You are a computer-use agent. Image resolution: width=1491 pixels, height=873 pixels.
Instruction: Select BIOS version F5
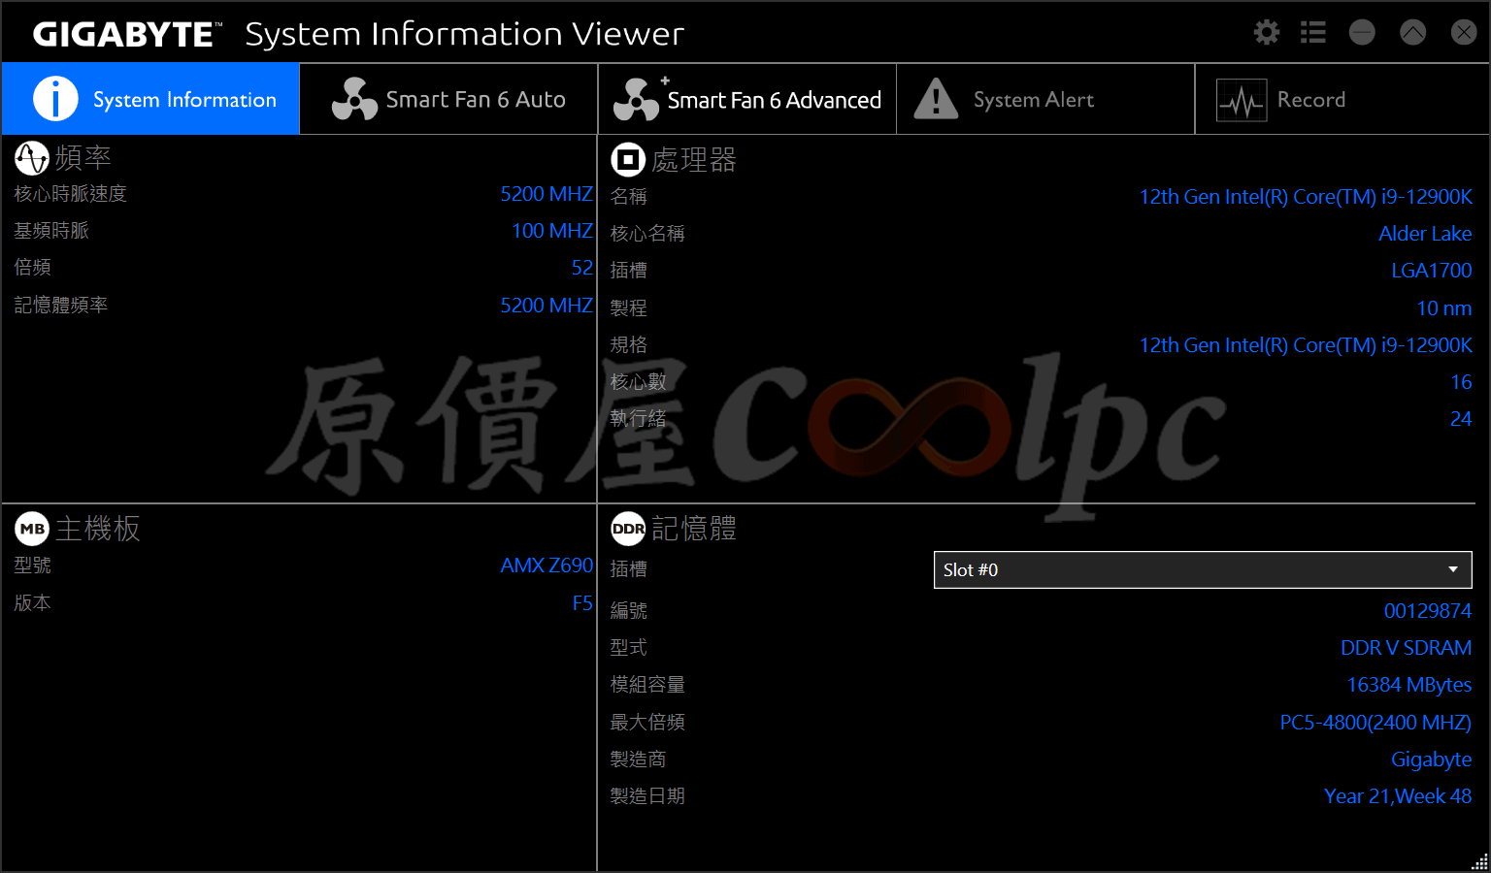582,603
